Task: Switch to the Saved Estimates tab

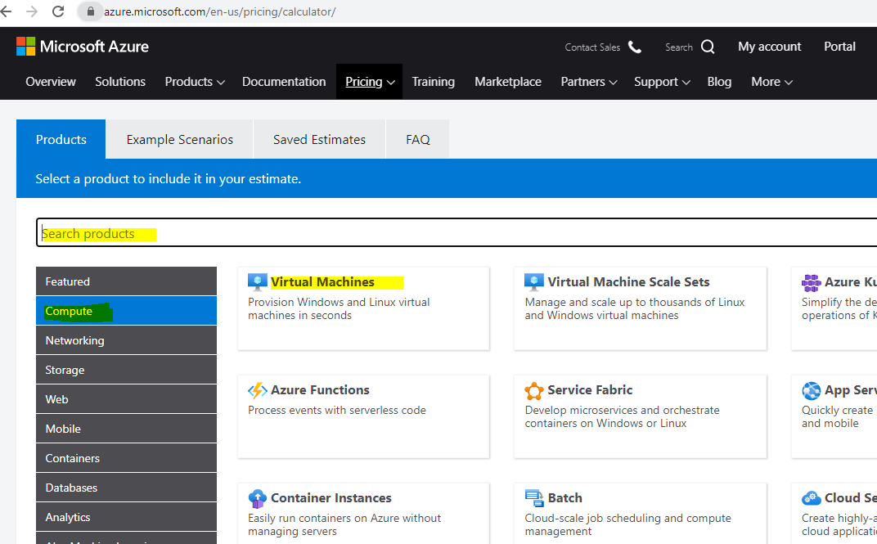Action: tap(319, 139)
